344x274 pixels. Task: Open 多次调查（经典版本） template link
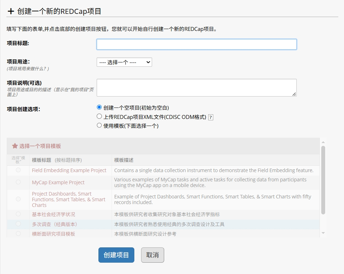[55, 224]
